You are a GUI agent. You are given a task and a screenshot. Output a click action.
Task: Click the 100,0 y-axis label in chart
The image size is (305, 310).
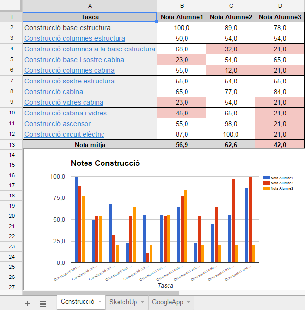(58, 177)
